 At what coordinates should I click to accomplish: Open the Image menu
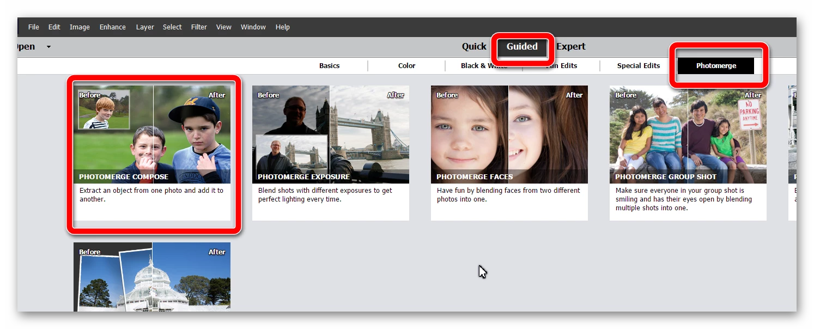pyautogui.click(x=80, y=27)
